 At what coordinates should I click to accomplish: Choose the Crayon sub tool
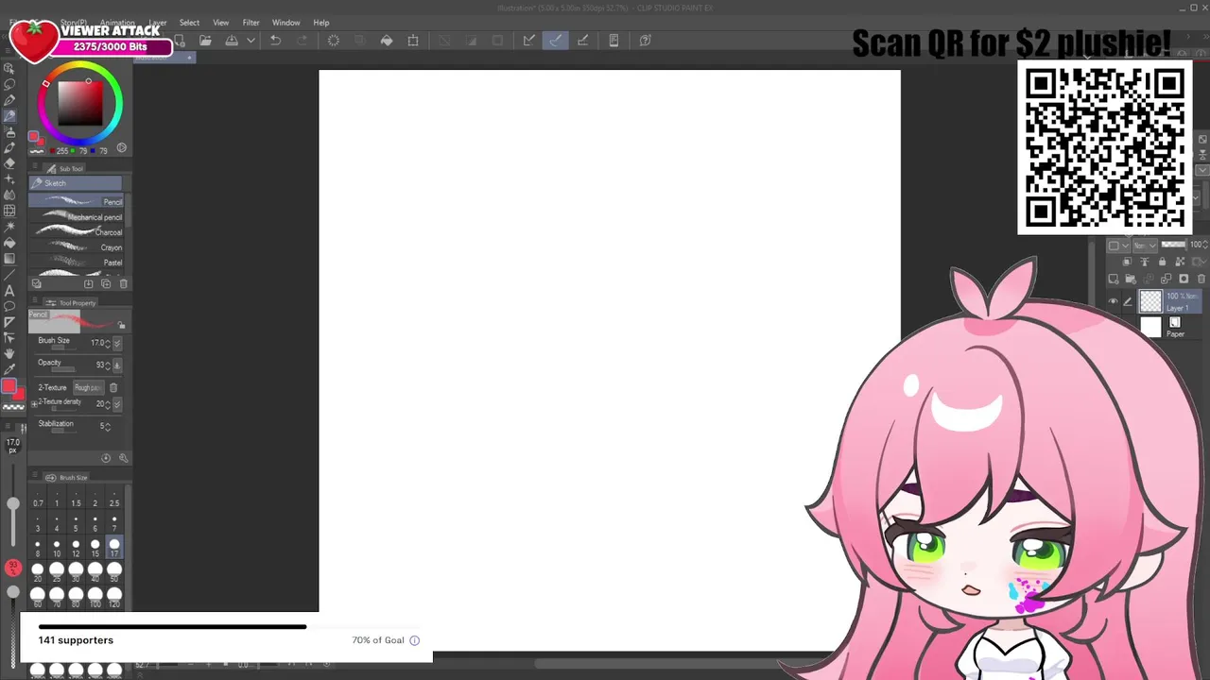[78, 247]
